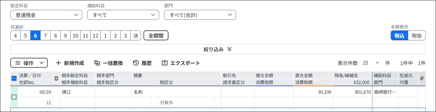Open the 履歴 history
The width and height of the screenshot is (436, 112).
pyautogui.click(x=142, y=63)
